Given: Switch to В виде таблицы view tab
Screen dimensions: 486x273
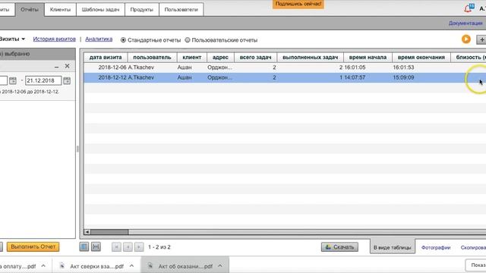Looking at the screenshot, I should click(x=392, y=247).
